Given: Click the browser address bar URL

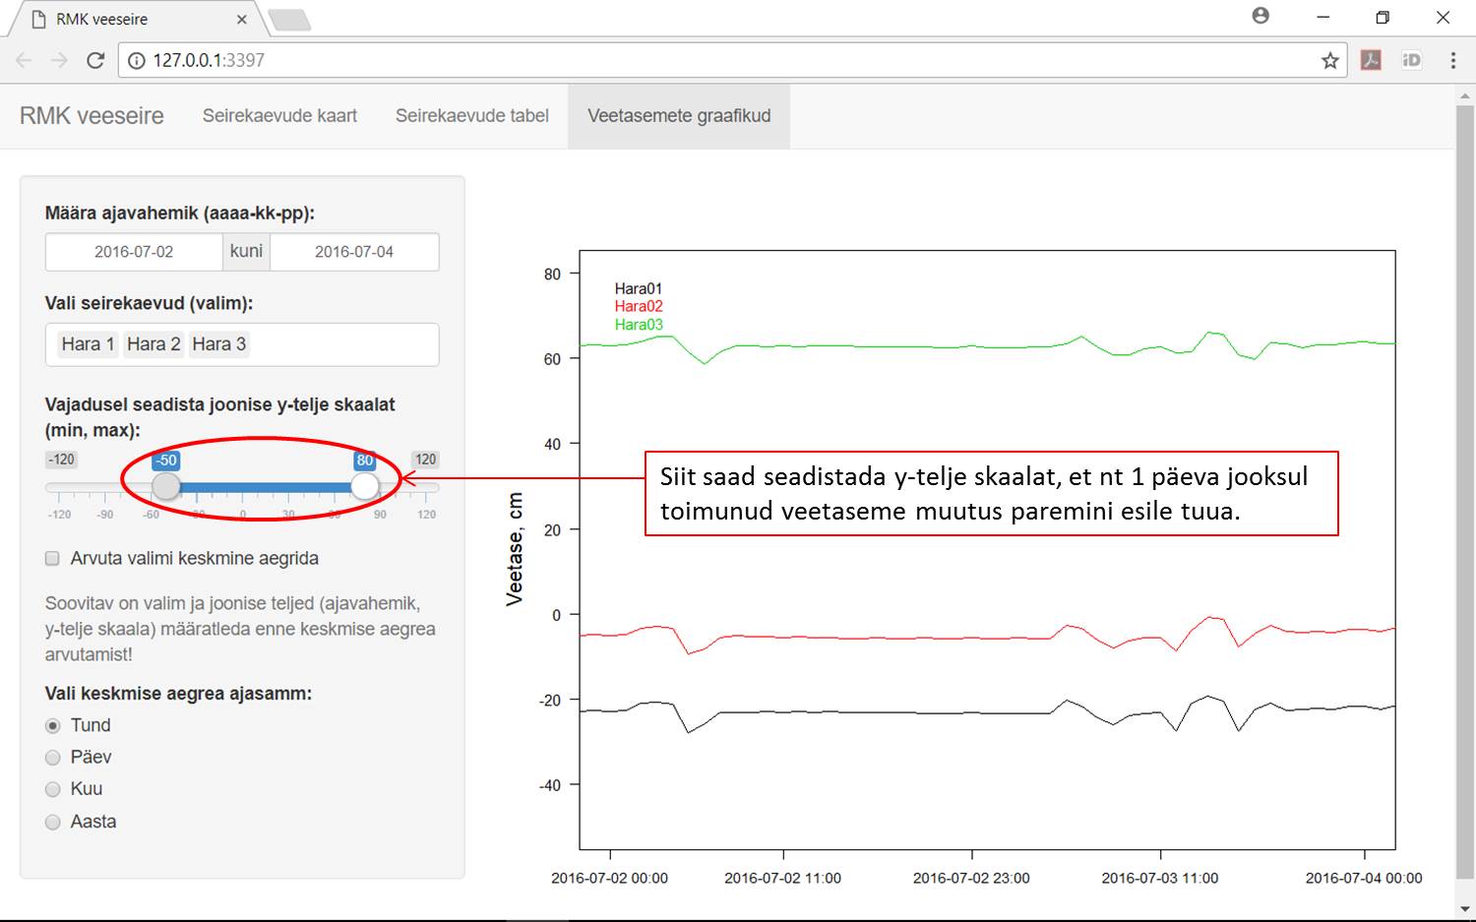Looking at the screenshot, I should point(689,60).
